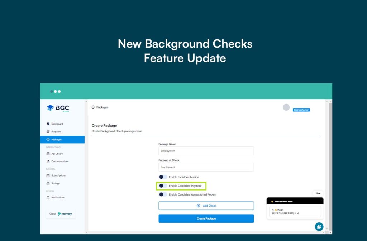Enable Candidate Payment toggle
The image size is (367, 241).
163,186
